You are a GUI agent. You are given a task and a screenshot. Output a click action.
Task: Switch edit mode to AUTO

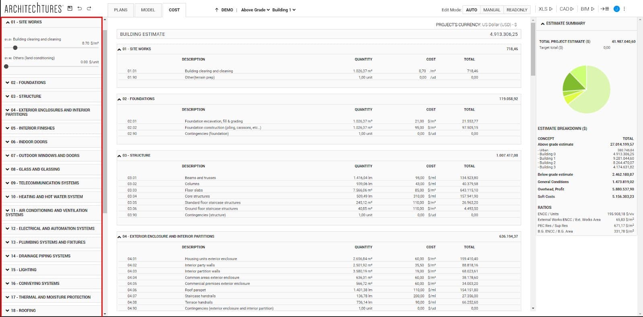[x=471, y=10]
